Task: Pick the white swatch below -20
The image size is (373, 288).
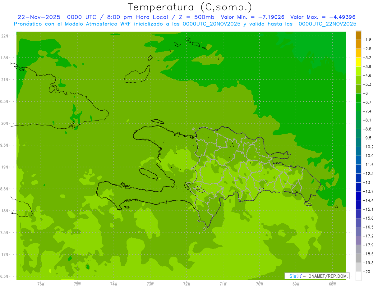Action: (x=358, y=276)
